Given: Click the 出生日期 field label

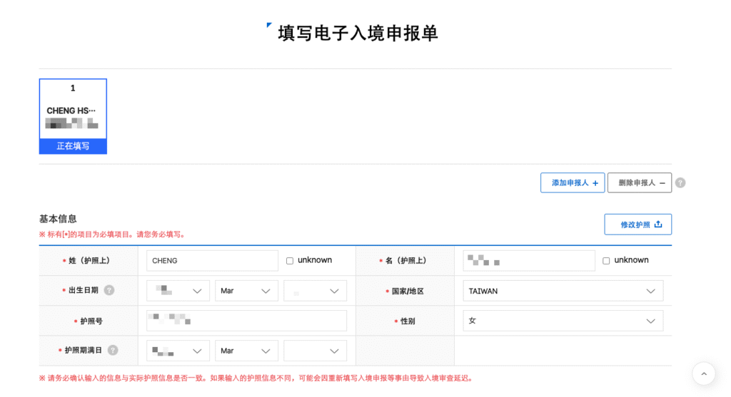Looking at the screenshot, I should coord(83,290).
